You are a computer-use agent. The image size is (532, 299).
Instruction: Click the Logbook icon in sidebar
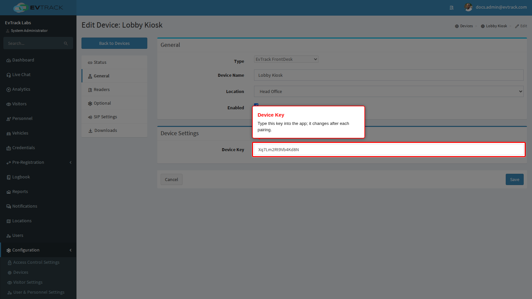[9, 177]
